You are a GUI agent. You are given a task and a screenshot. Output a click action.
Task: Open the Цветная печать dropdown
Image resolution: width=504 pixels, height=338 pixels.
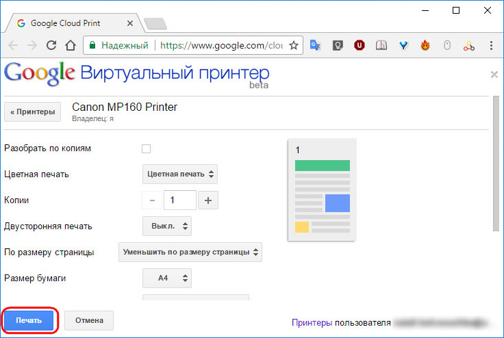tap(180, 174)
